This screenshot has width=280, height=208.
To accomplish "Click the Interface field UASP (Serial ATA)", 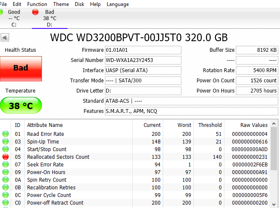I will [143, 70].
